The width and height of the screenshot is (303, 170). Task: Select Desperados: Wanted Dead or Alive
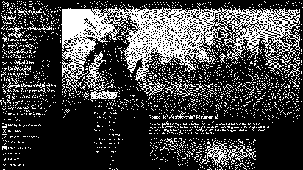[31, 108]
